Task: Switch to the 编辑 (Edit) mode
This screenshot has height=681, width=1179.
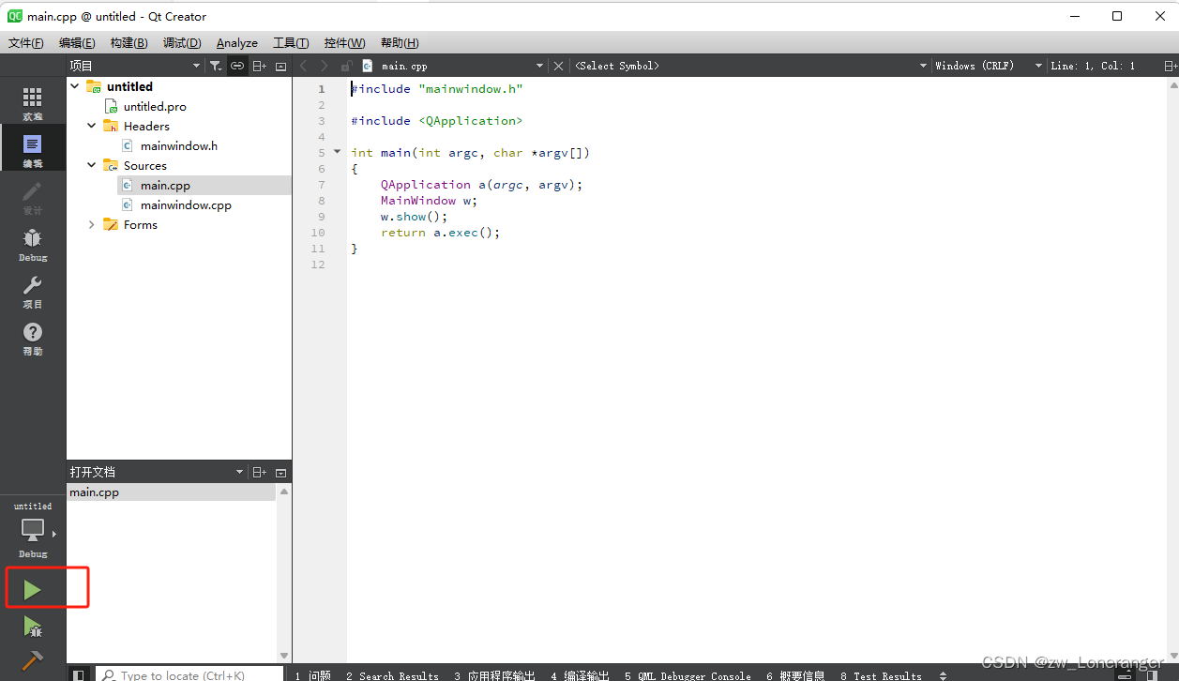Action: (33, 150)
